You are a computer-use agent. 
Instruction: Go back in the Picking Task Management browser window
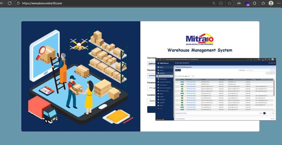click(x=157, y=59)
